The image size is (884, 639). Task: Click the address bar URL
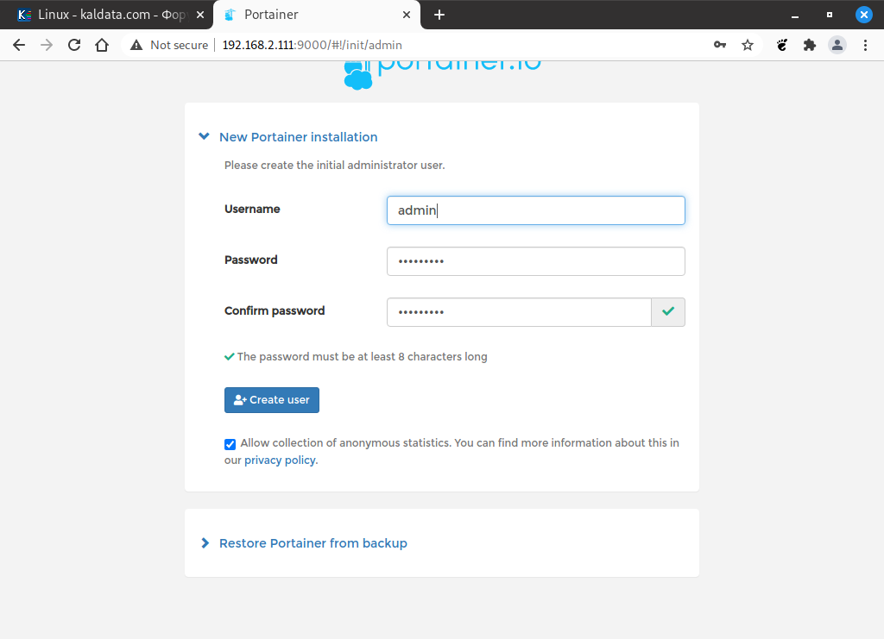click(312, 45)
